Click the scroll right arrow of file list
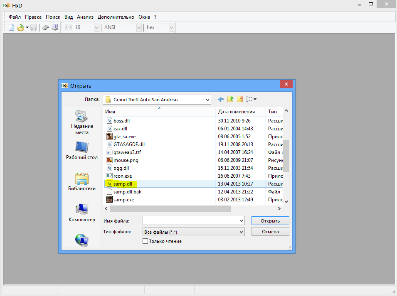Viewport: 397px width, 296px height. pos(279,208)
